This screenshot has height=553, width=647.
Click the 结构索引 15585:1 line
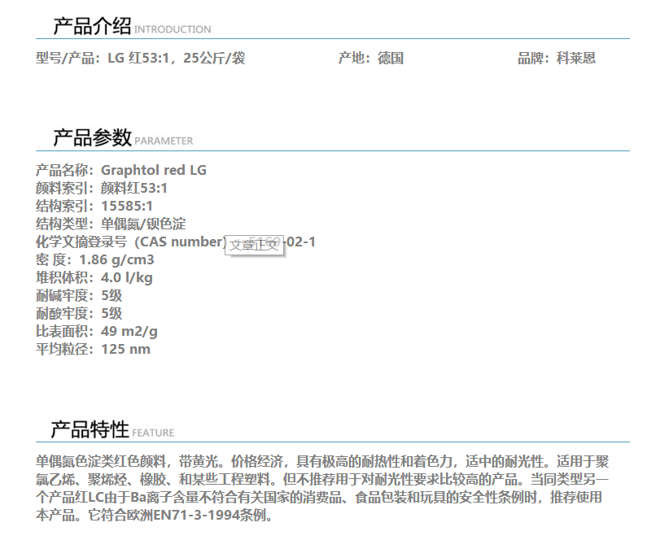pyautogui.click(x=94, y=206)
